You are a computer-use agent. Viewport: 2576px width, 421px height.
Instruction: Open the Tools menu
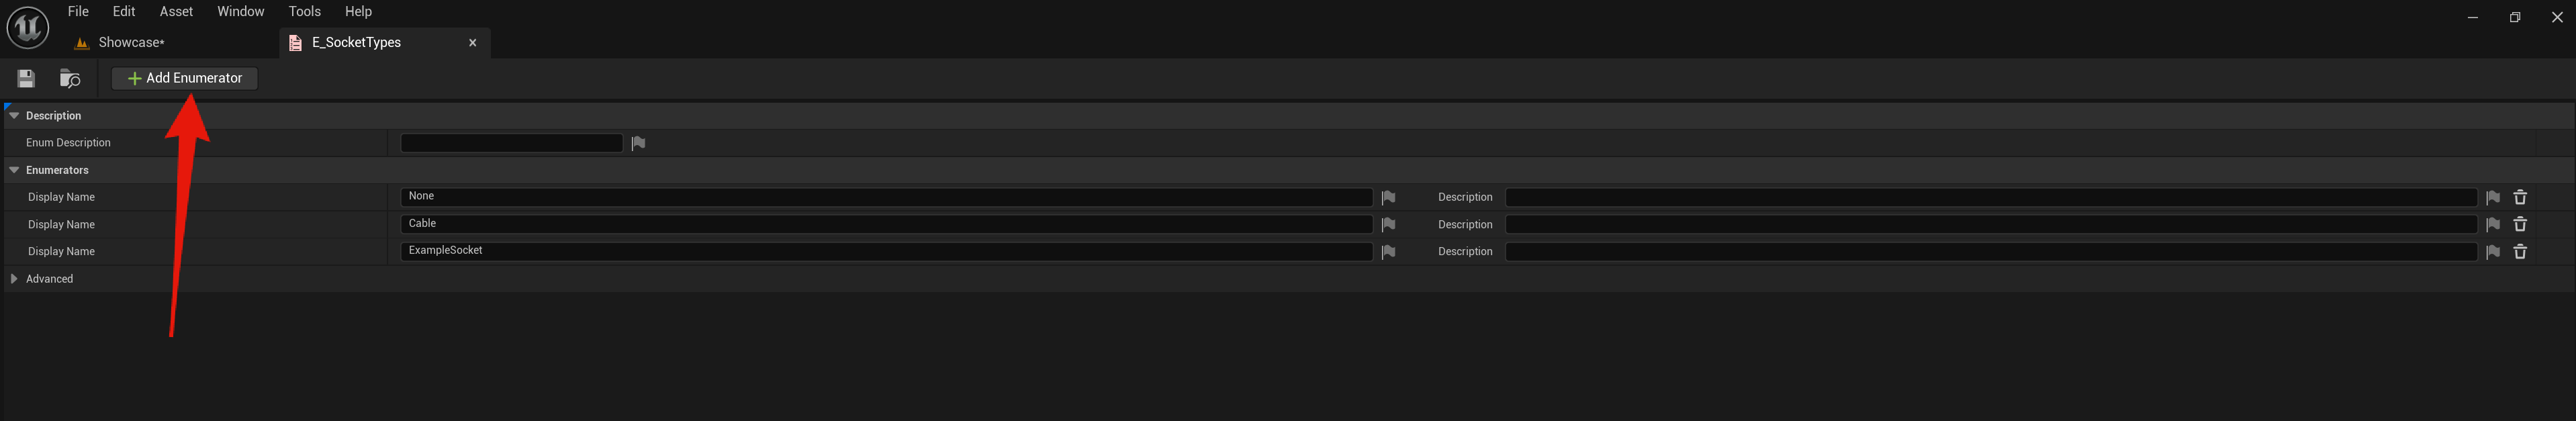[x=304, y=11]
